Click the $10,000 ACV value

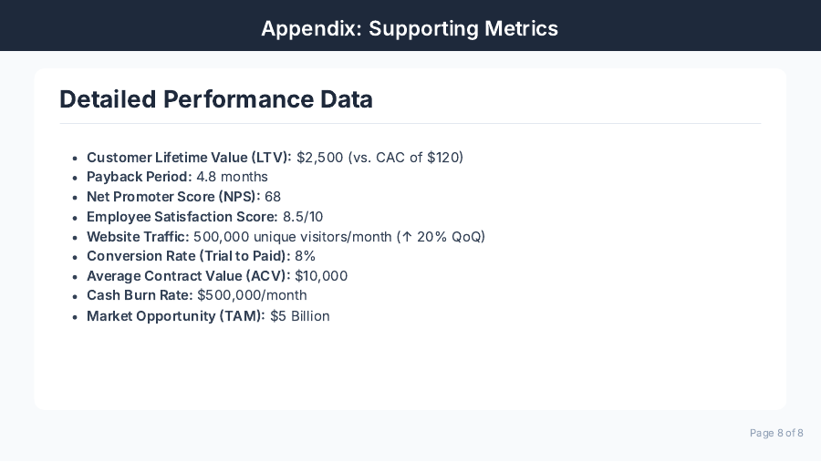tap(321, 276)
